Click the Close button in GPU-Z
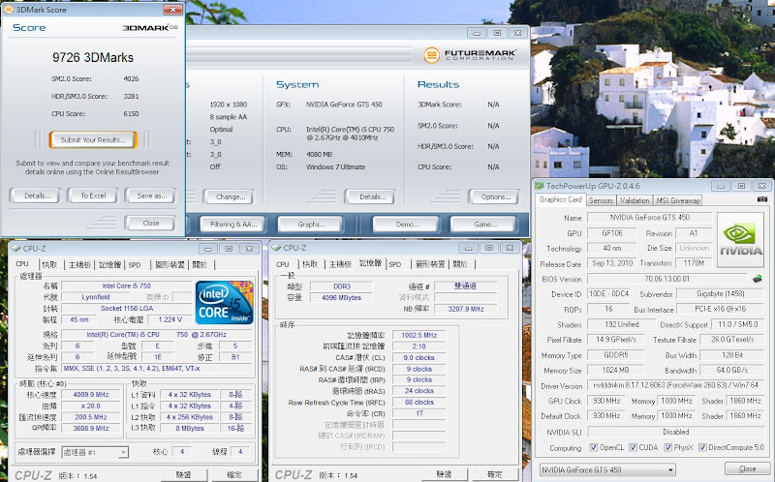The width and height of the screenshot is (775, 482). [x=747, y=468]
